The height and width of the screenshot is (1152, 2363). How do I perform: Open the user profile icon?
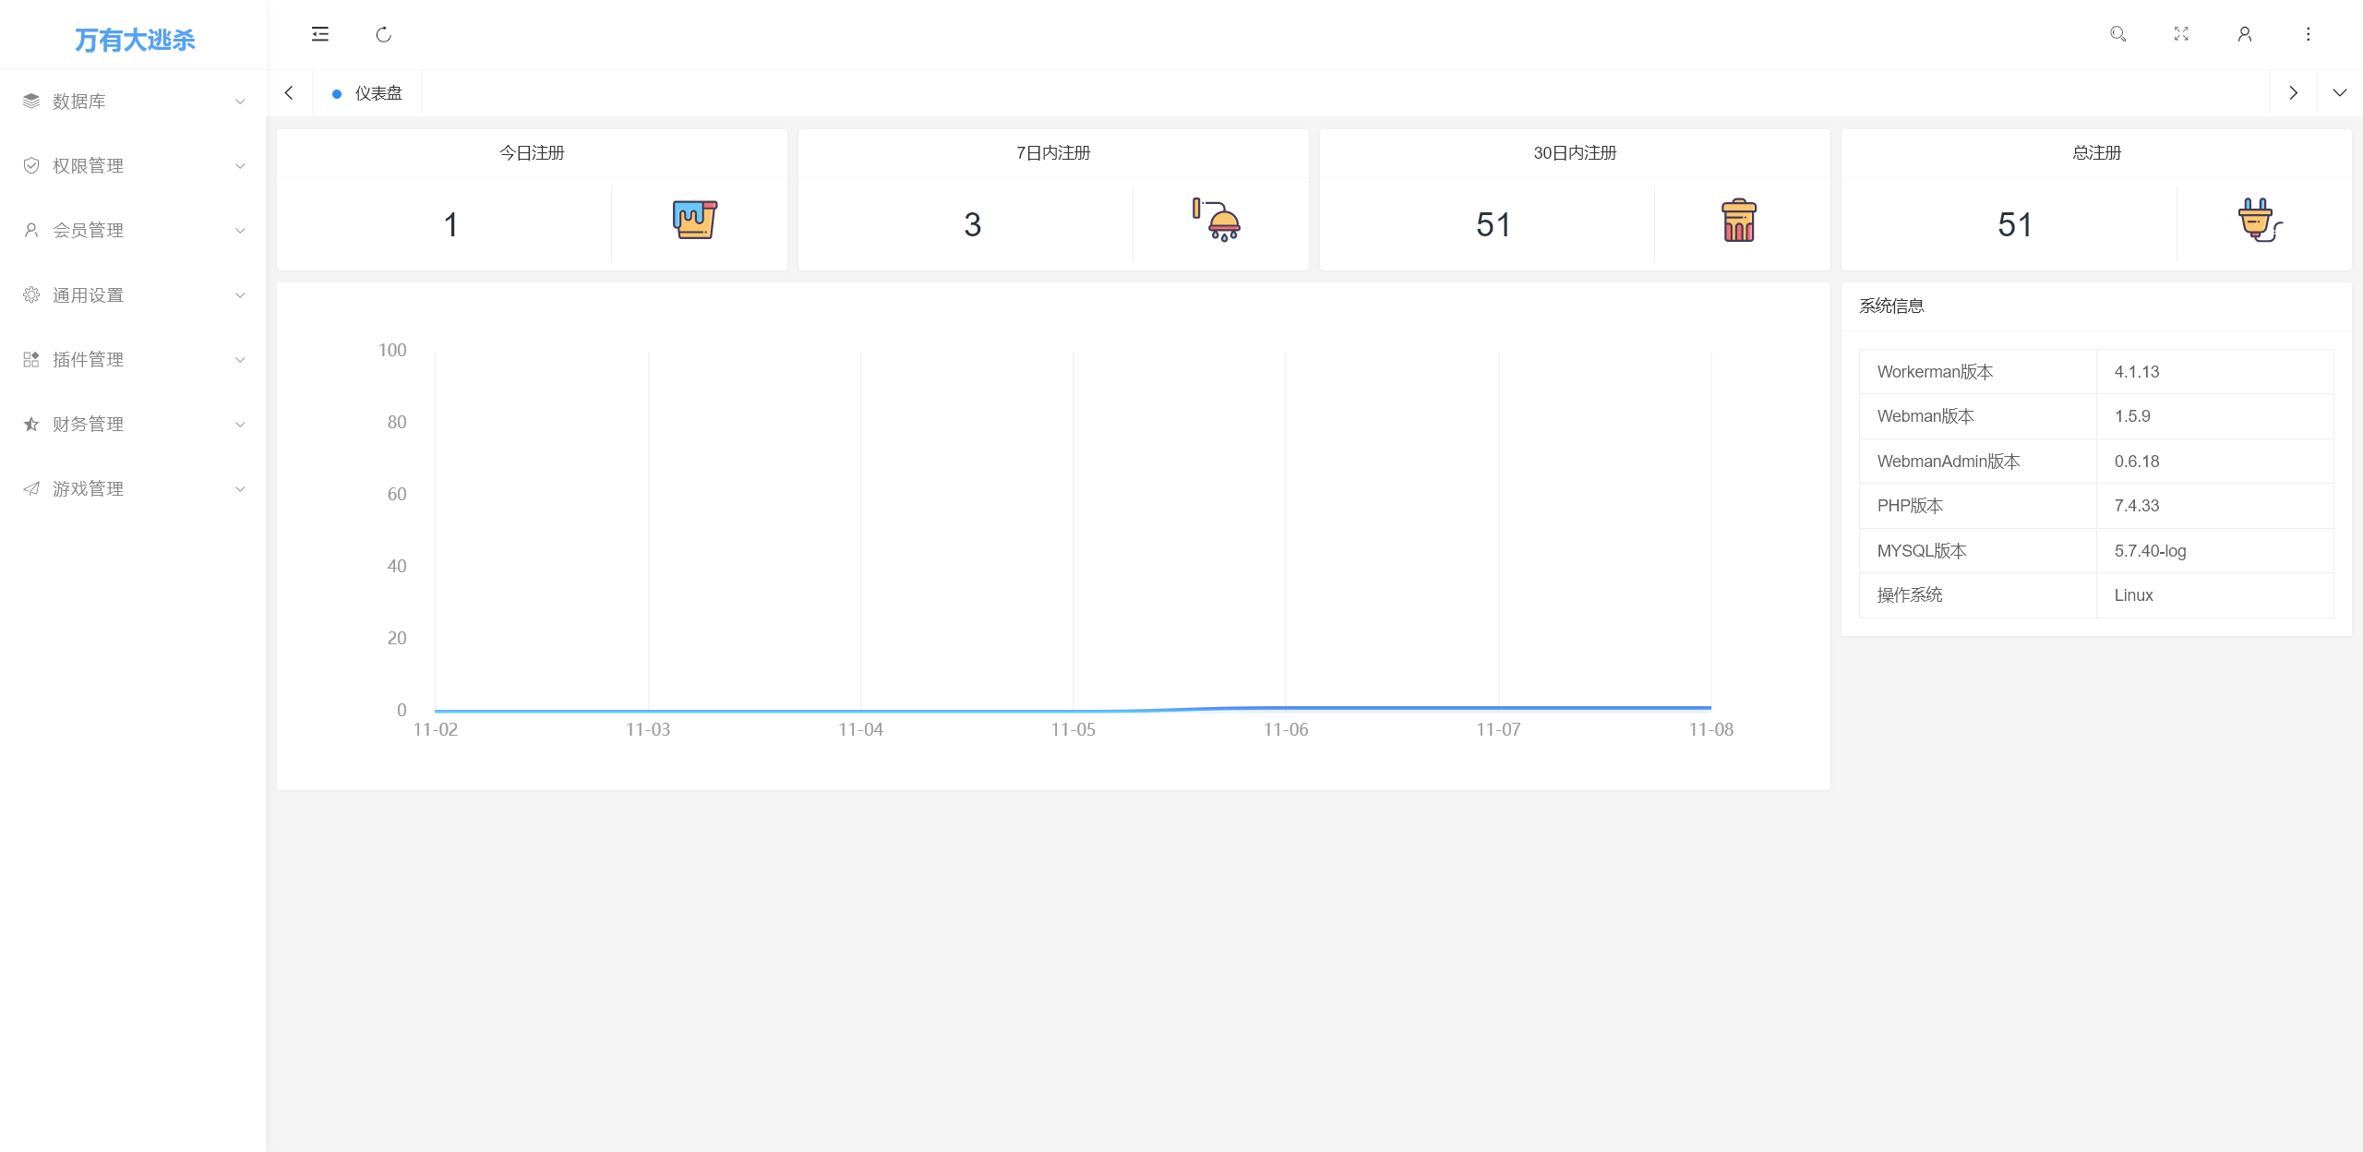[x=2245, y=34]
